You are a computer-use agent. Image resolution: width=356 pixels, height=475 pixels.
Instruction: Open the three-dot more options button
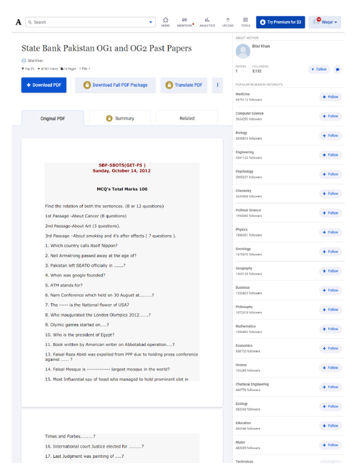(x=217, y=85)
